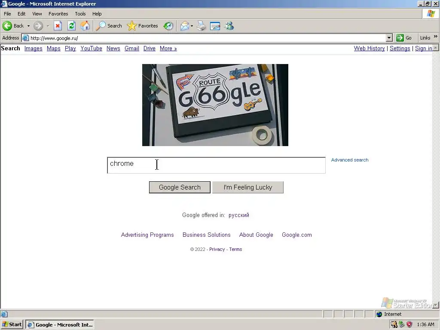
Task: Open the Gmail link
Action: coord(132,48)
